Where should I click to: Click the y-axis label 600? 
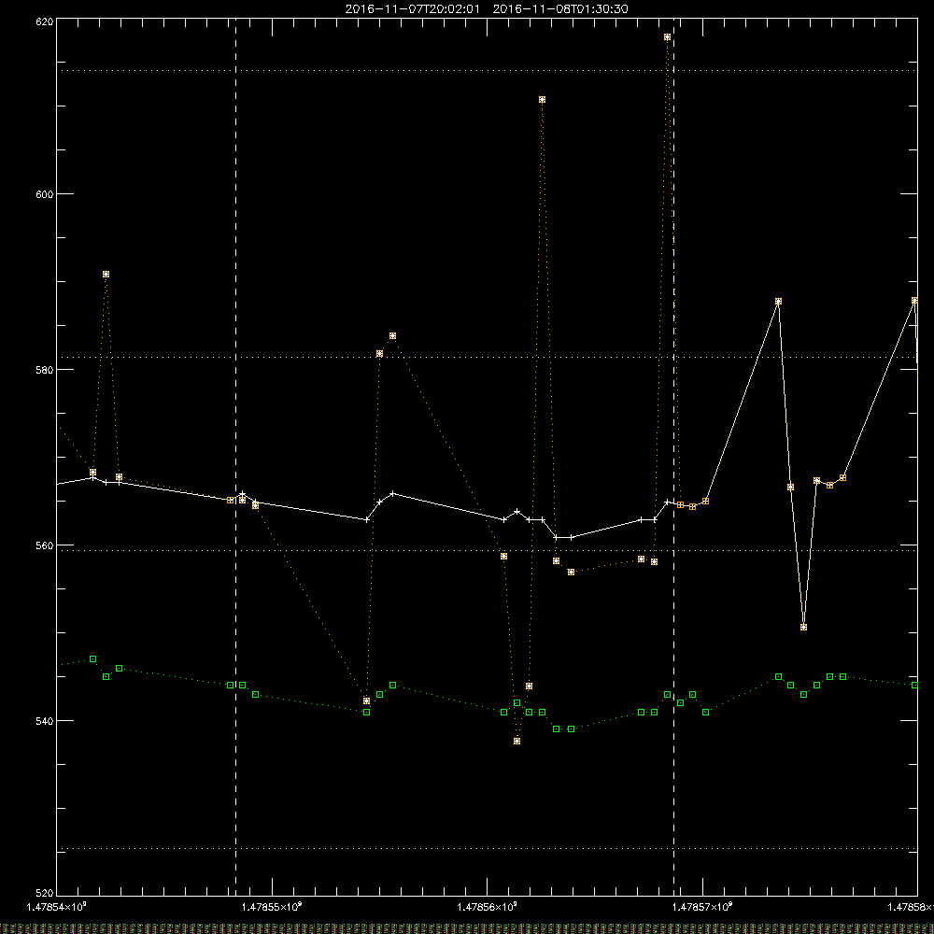click(x=45, y=194)
